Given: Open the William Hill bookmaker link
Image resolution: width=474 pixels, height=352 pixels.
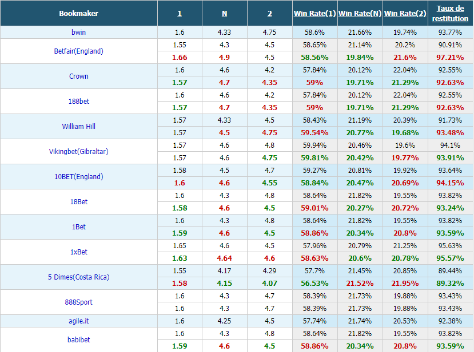Looking at the screenshot, I should (x=78, y=127).
